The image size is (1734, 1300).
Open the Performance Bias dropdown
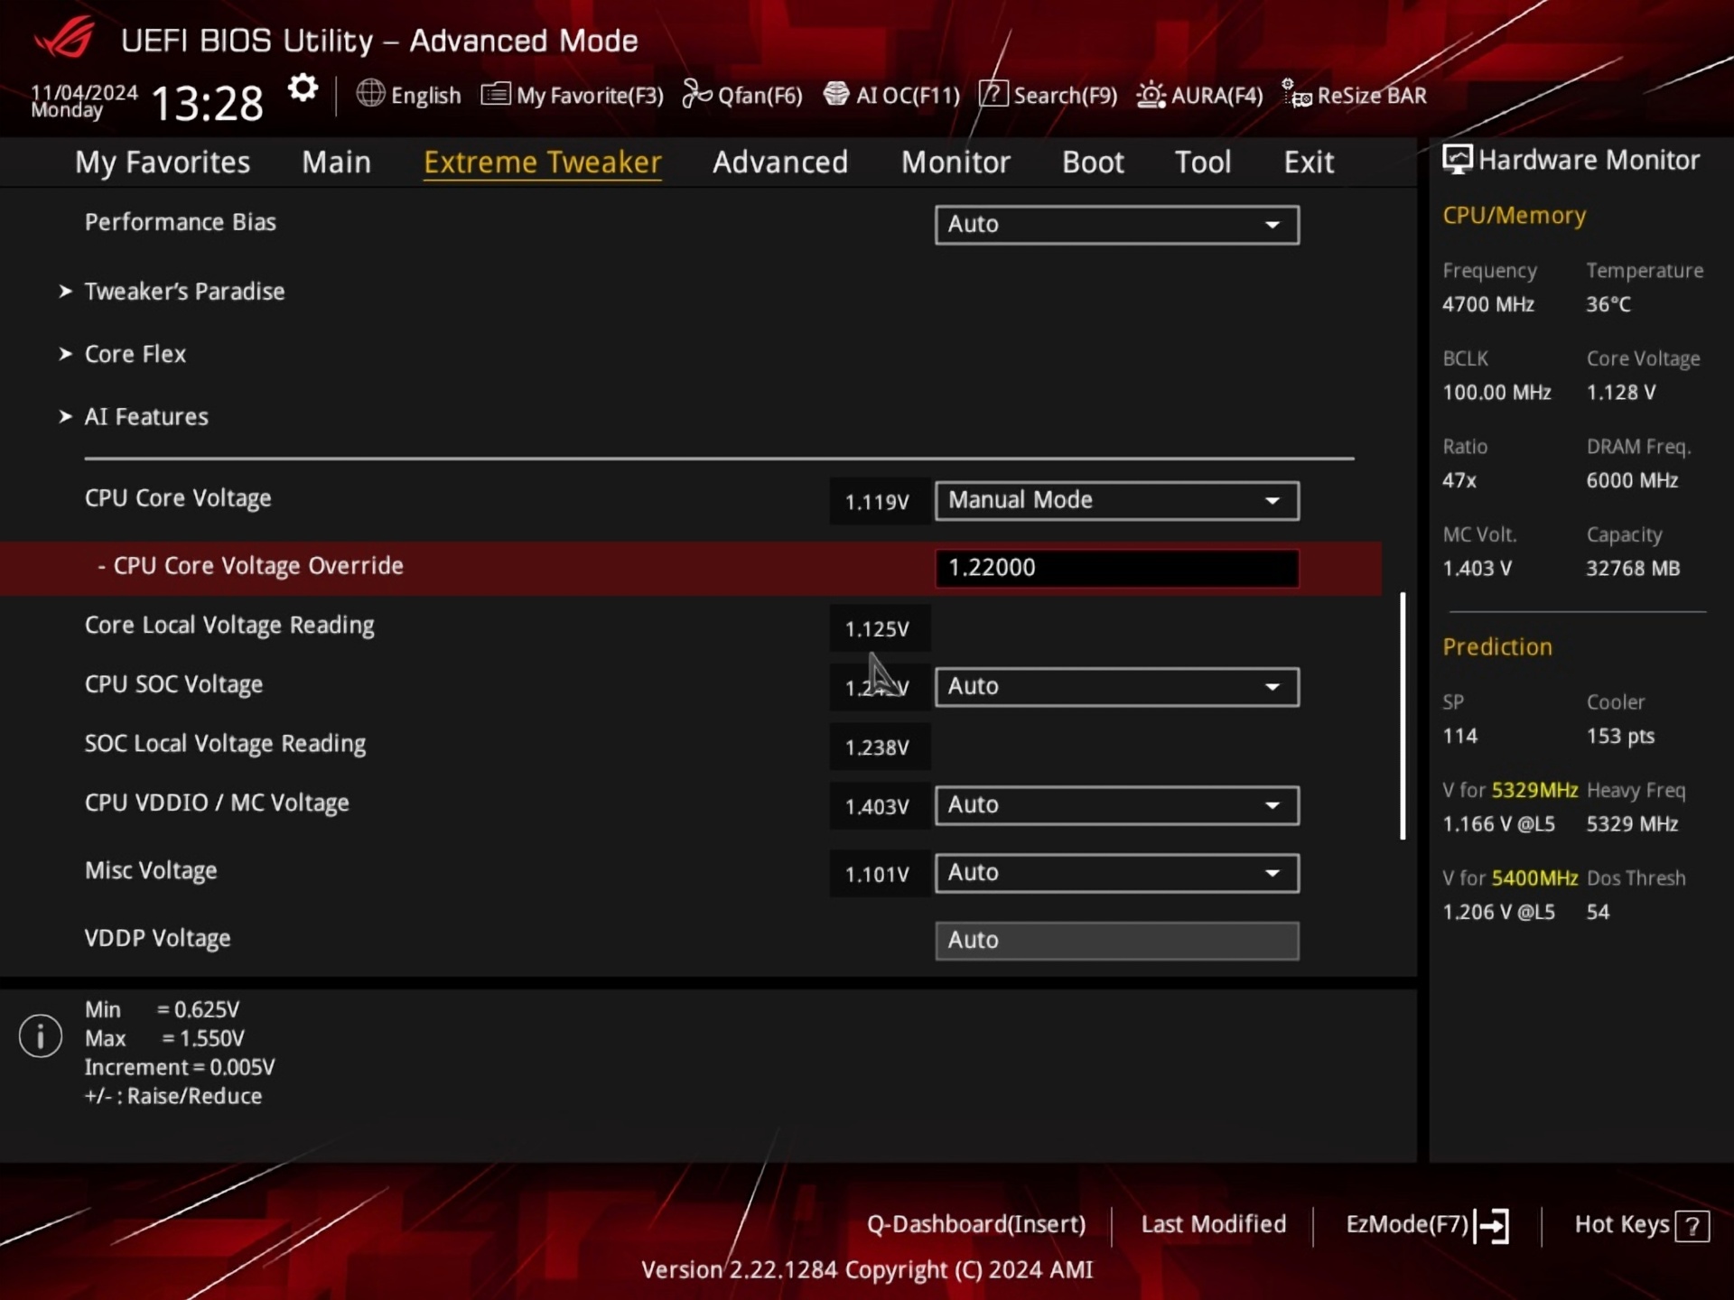pyautogui.click(x=1117, y=224)
